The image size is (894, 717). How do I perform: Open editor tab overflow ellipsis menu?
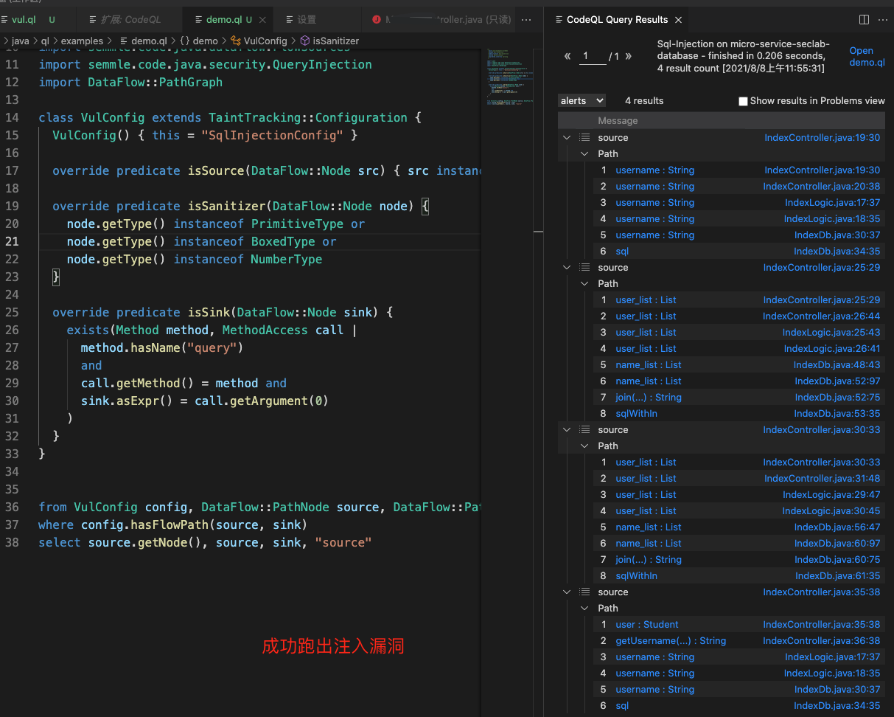(526, 20)
